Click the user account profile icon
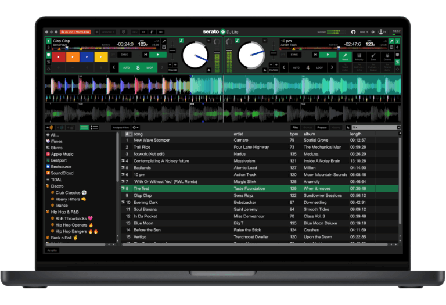 pos(381,32)
